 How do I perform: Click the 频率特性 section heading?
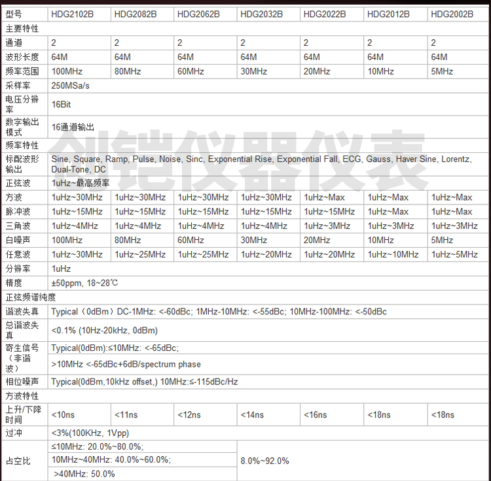click(22, 145)
